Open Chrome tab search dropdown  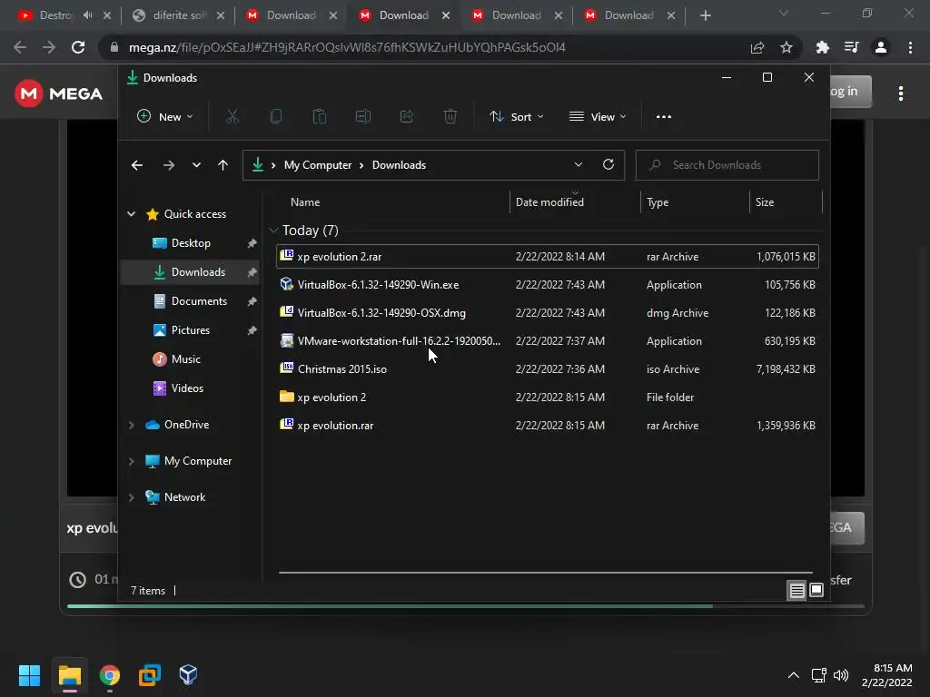pos(784,13)
